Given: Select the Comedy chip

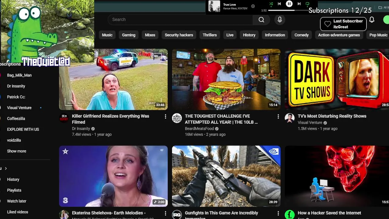Looking at the screenshot, I should pyautogui.click(x=301, y=35).
